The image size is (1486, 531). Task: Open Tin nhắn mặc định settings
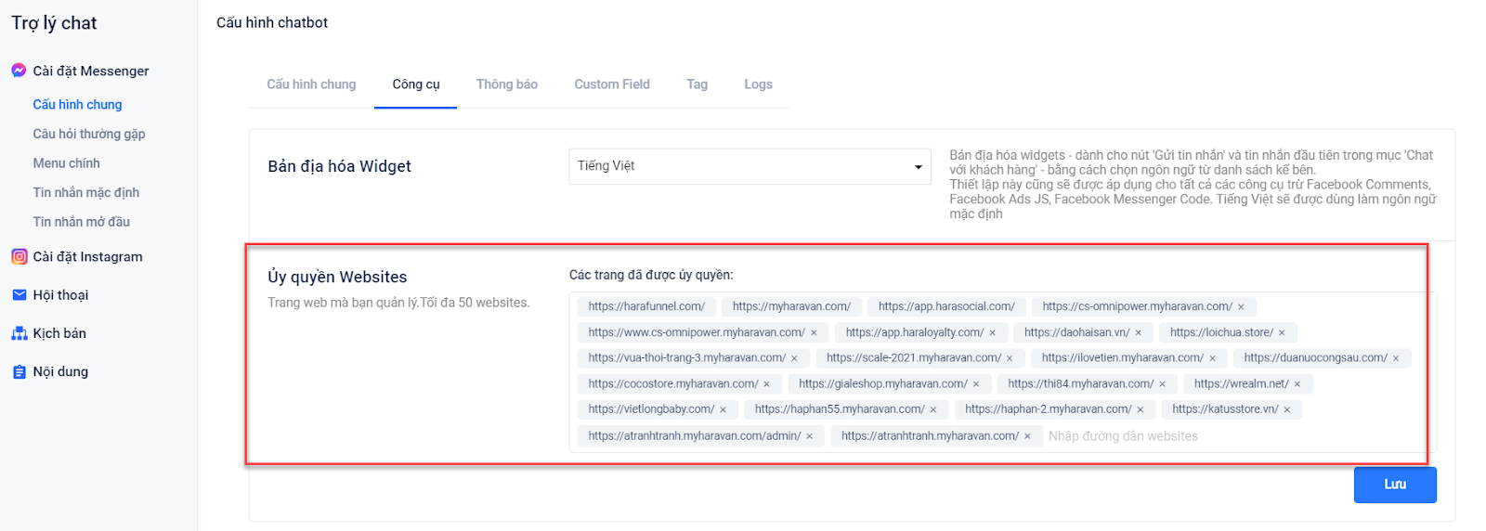(x=86, y=193)
